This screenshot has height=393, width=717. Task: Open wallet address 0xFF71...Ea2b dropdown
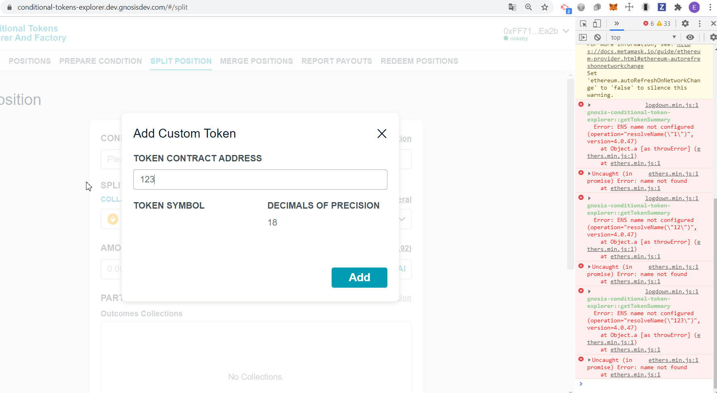536,31
